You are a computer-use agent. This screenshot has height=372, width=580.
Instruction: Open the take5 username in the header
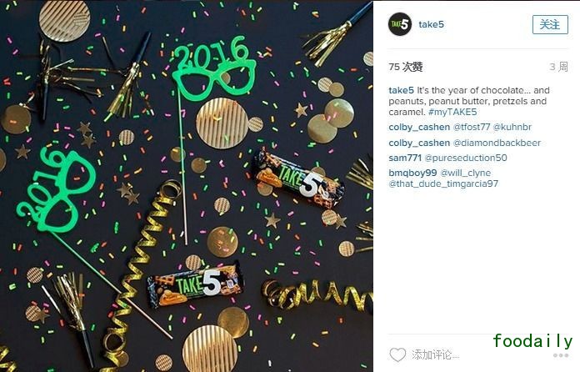coord(432,24)
